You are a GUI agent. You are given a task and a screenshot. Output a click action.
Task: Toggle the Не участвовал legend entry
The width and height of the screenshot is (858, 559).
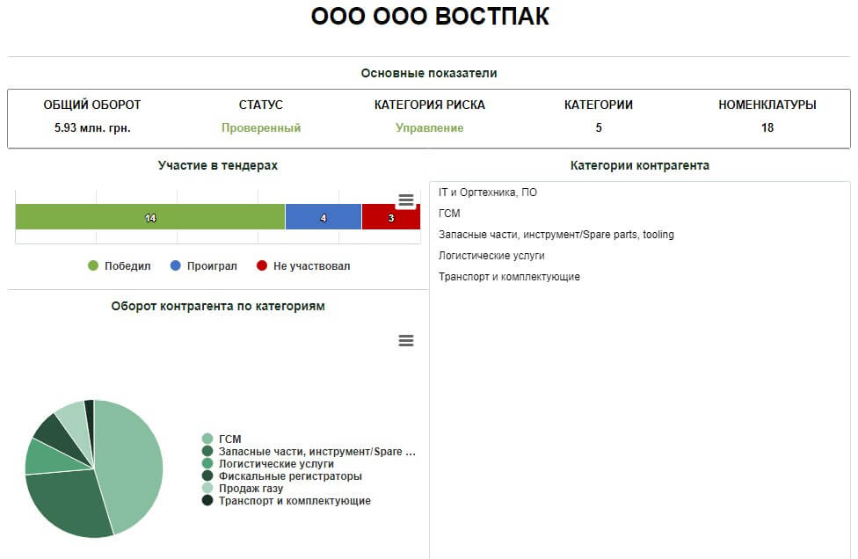click(303, 265)
